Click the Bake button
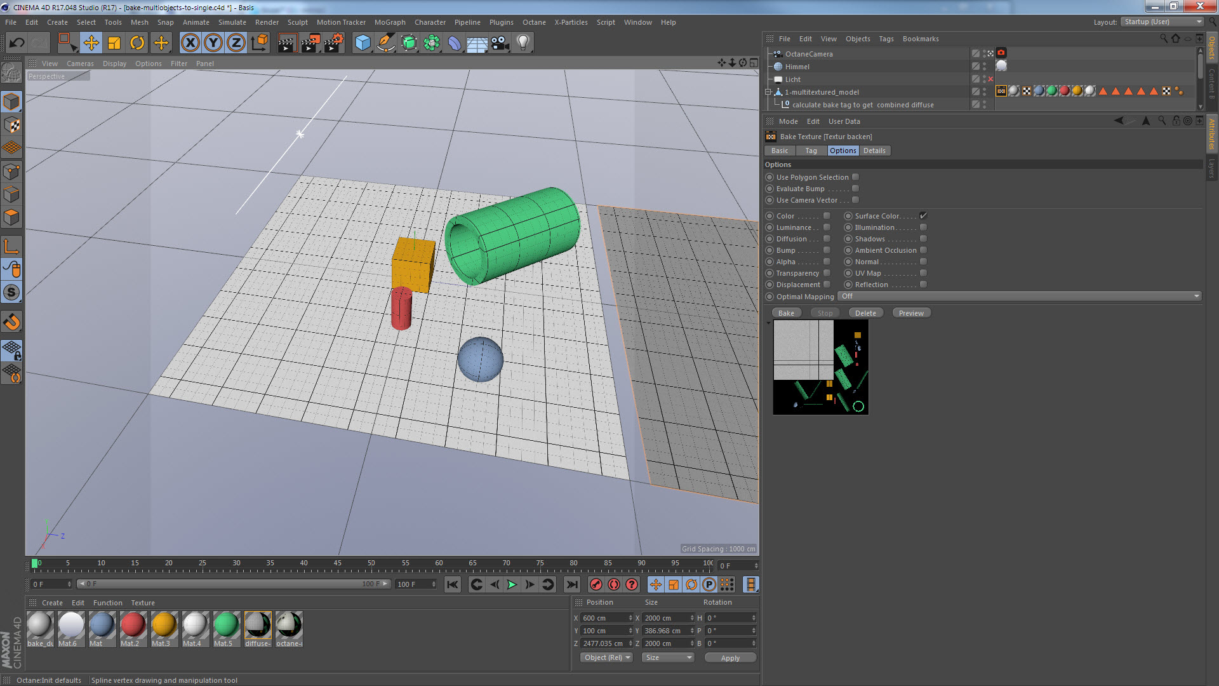 (x=786, y=313)
